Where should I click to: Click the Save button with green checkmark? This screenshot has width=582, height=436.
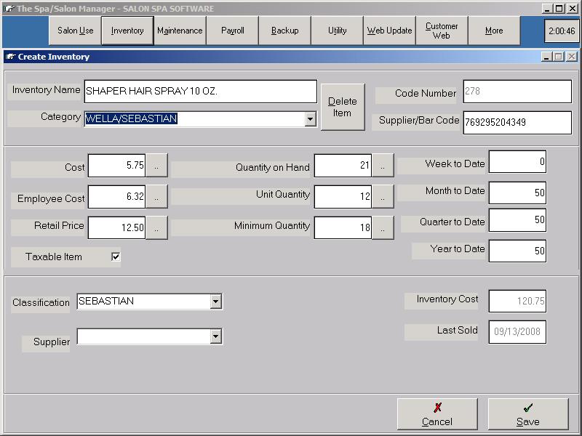527,414
